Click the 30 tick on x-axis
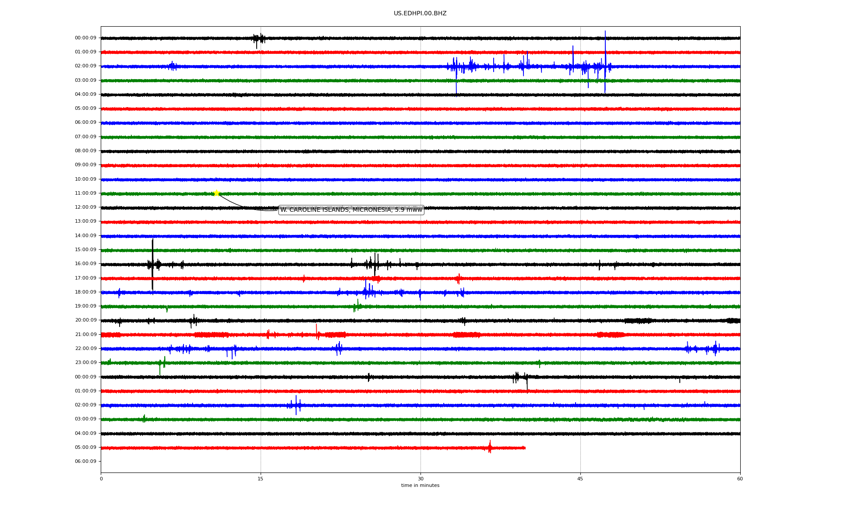The image size is (841, 525). (420, 479)
